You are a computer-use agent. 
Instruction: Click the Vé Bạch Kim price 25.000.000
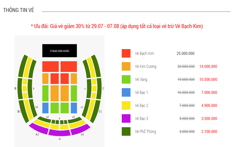pos(185,53)
